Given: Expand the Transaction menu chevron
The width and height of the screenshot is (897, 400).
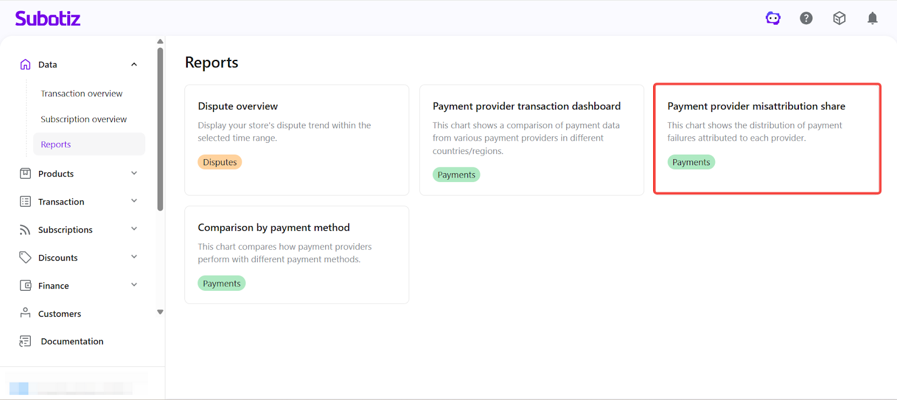Looking at the screenshot, I should (x=134, y=201).
